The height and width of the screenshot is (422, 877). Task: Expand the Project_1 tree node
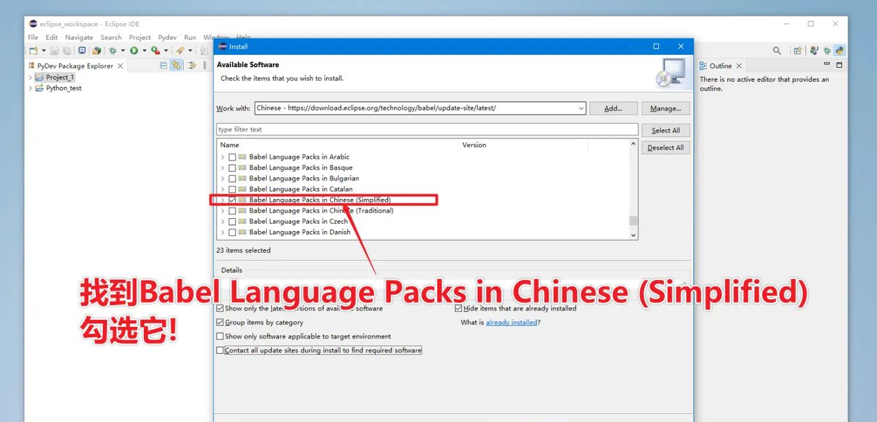[x=30, y=77]
